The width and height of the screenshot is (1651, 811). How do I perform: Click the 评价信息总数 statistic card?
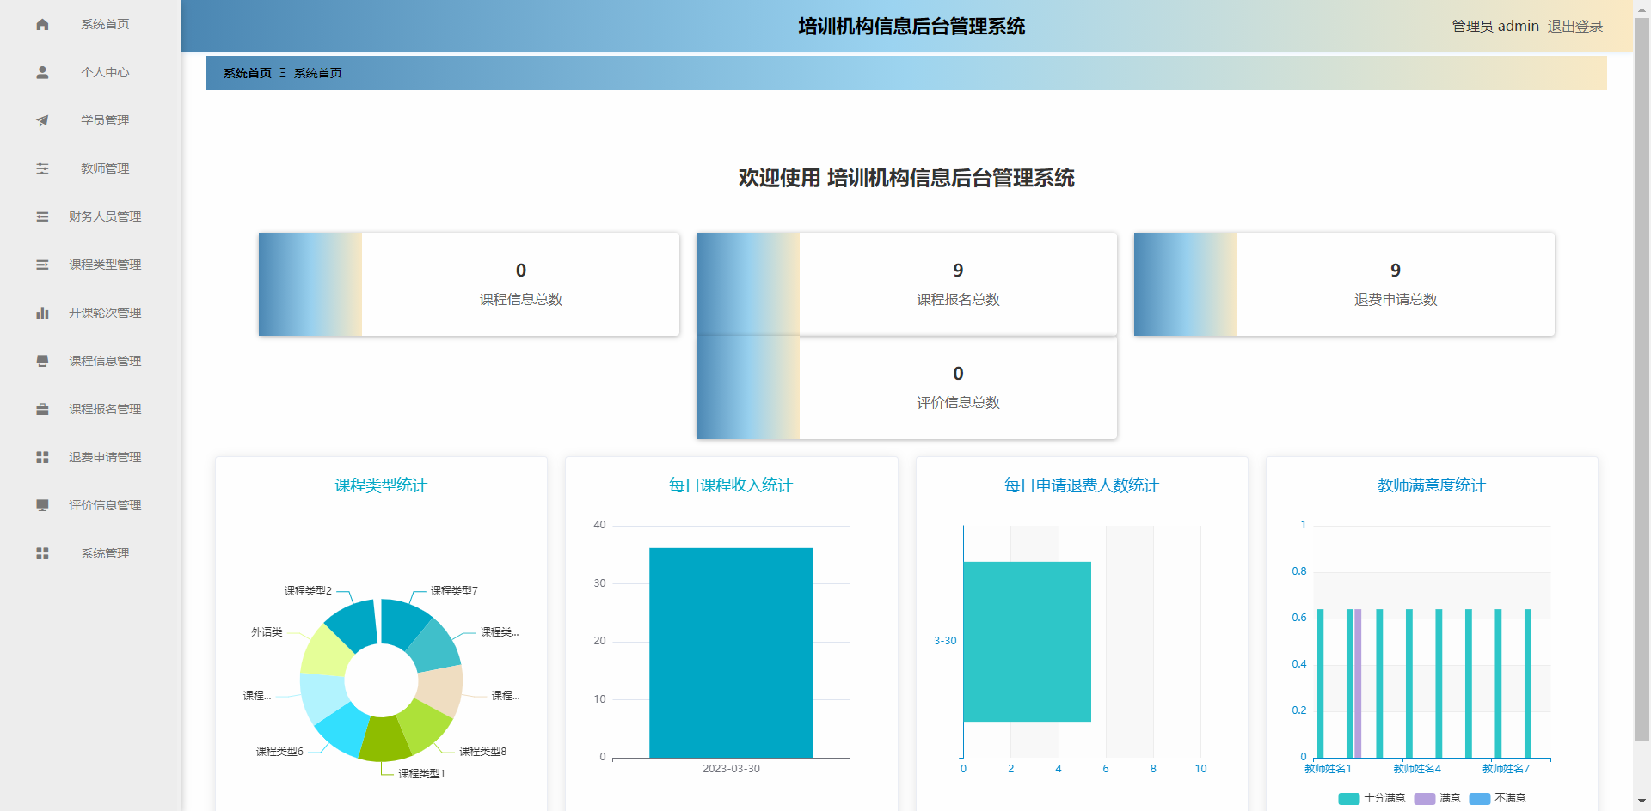point(906,387)
